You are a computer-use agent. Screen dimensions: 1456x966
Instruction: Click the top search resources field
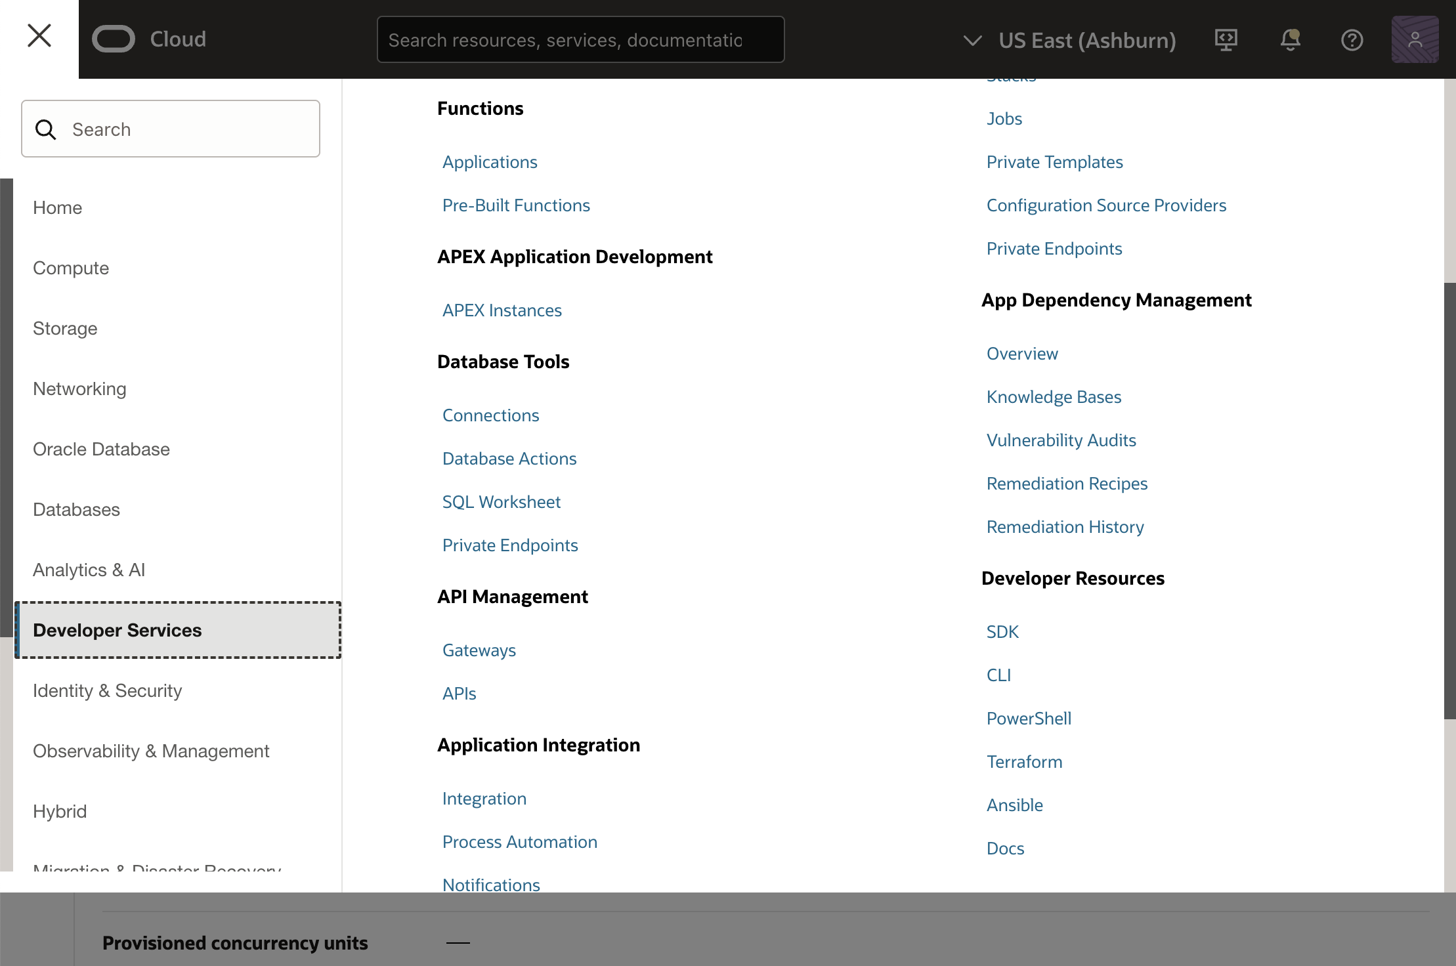[x=580, y=40]
